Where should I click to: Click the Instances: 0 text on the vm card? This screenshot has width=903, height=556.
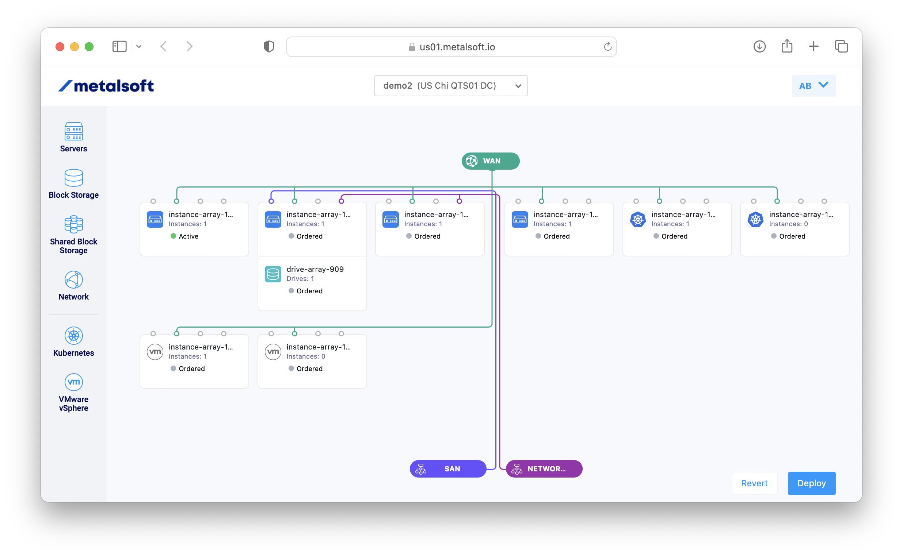pos(305,356)
